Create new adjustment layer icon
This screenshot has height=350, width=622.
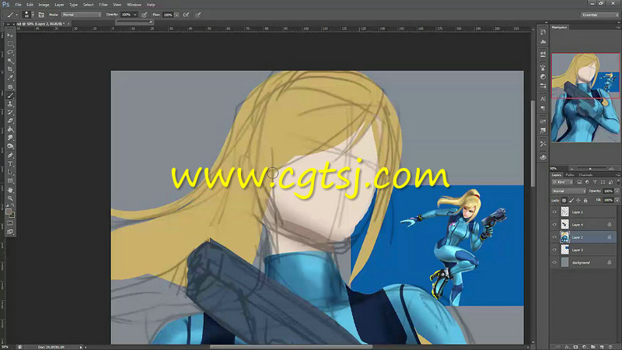(585, 347)
